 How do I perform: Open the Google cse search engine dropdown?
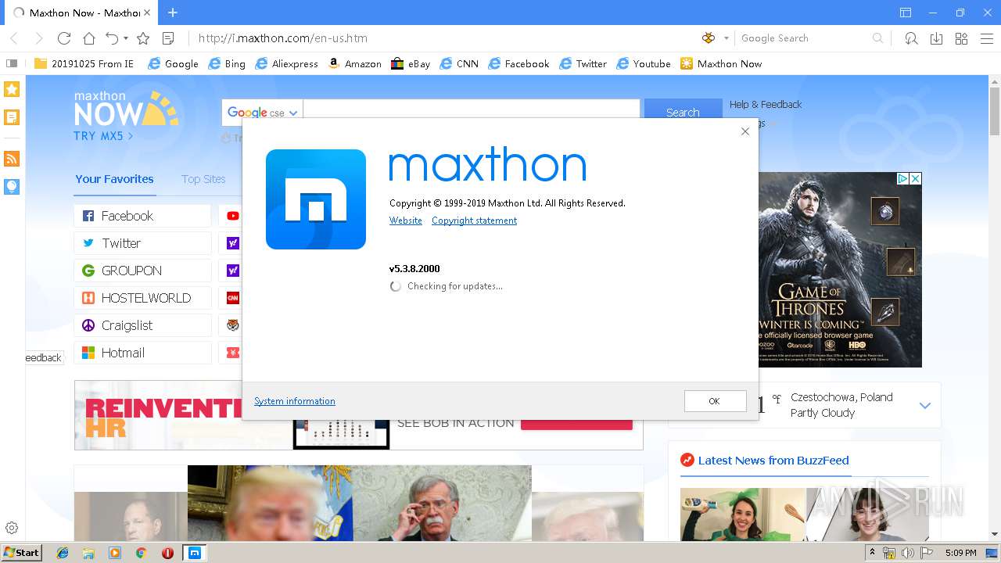(262, 113)
